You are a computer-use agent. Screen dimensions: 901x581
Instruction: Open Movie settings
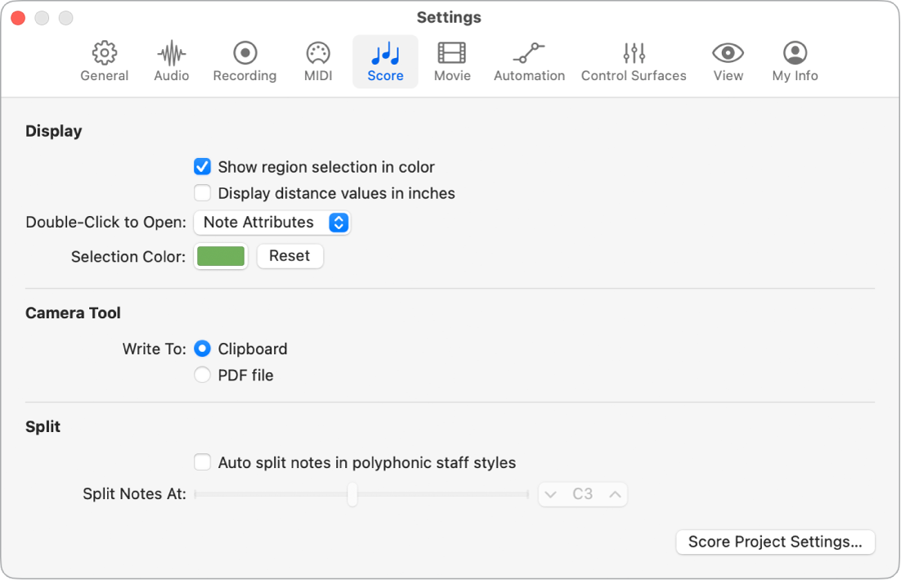tap(452, 61)
